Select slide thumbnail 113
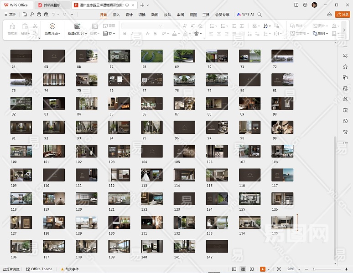 (x=152, y=175)
